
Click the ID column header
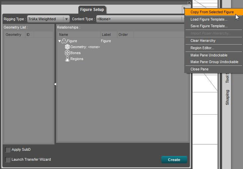[x=29, y=35]
